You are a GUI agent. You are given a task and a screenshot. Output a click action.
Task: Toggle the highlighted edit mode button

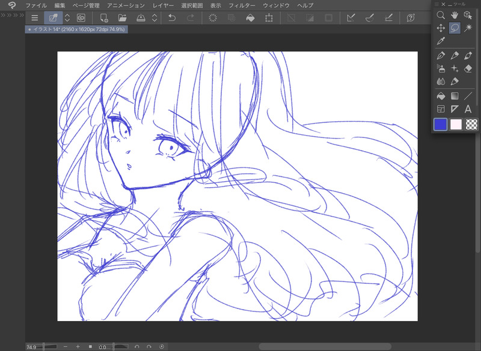pyautogui.click(x=54, y=18)
